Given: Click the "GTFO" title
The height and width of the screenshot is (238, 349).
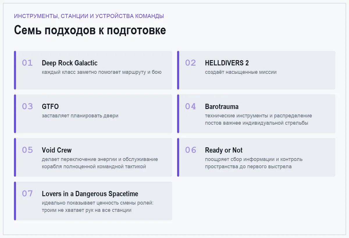Looking at the screenshot, I should pos(50,107).
